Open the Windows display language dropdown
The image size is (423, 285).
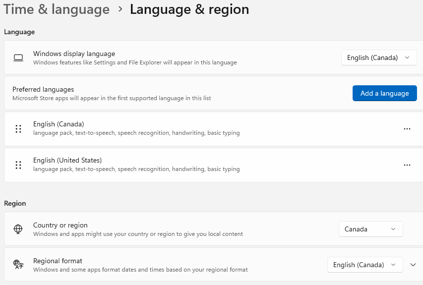379,57
